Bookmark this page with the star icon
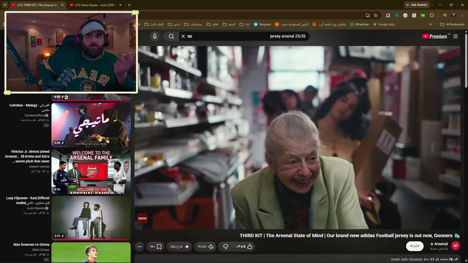468x263 pixels. click(375, 15)
